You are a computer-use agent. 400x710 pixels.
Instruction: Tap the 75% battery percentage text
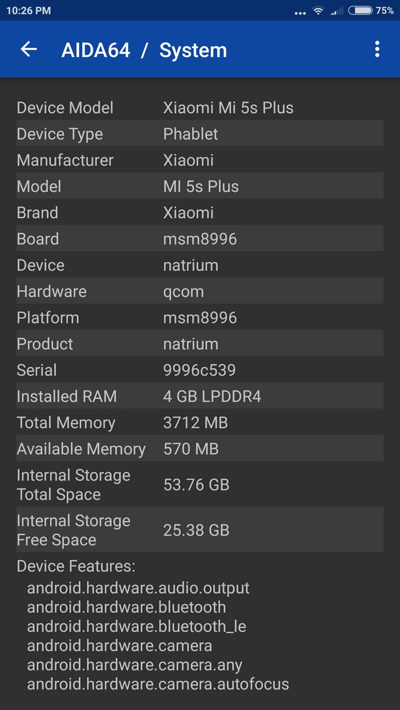pos(385,11)
